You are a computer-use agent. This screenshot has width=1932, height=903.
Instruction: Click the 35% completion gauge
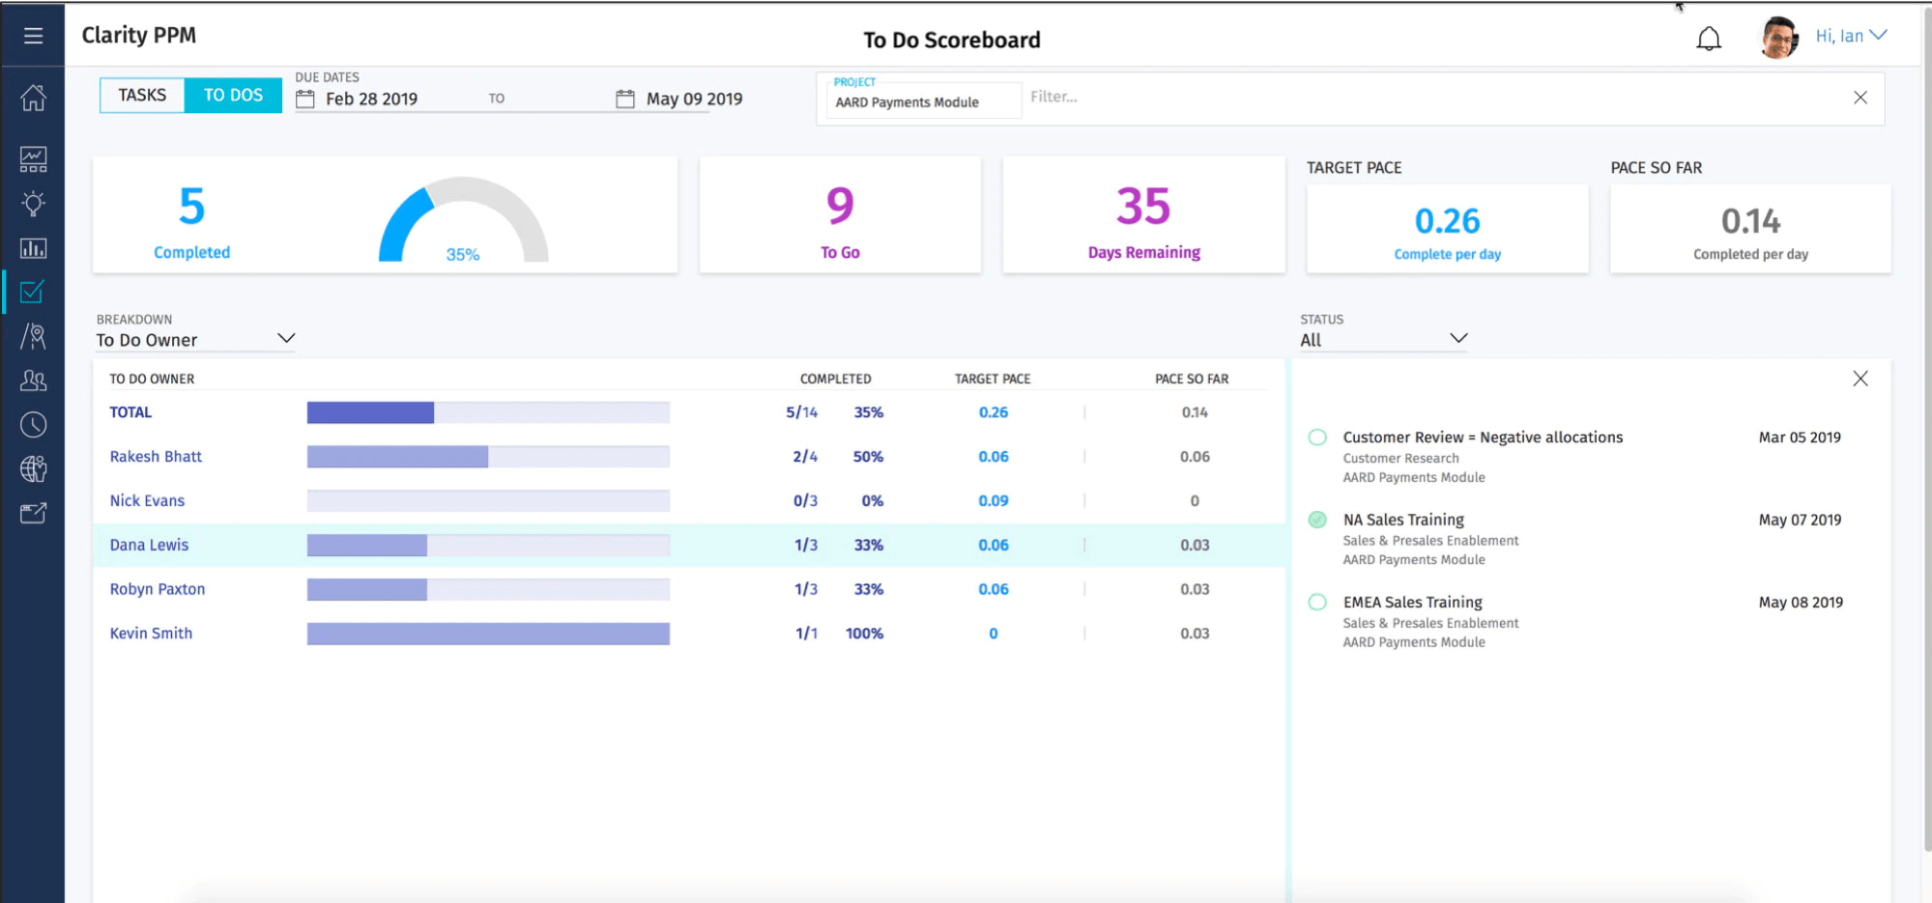point(463,220)
